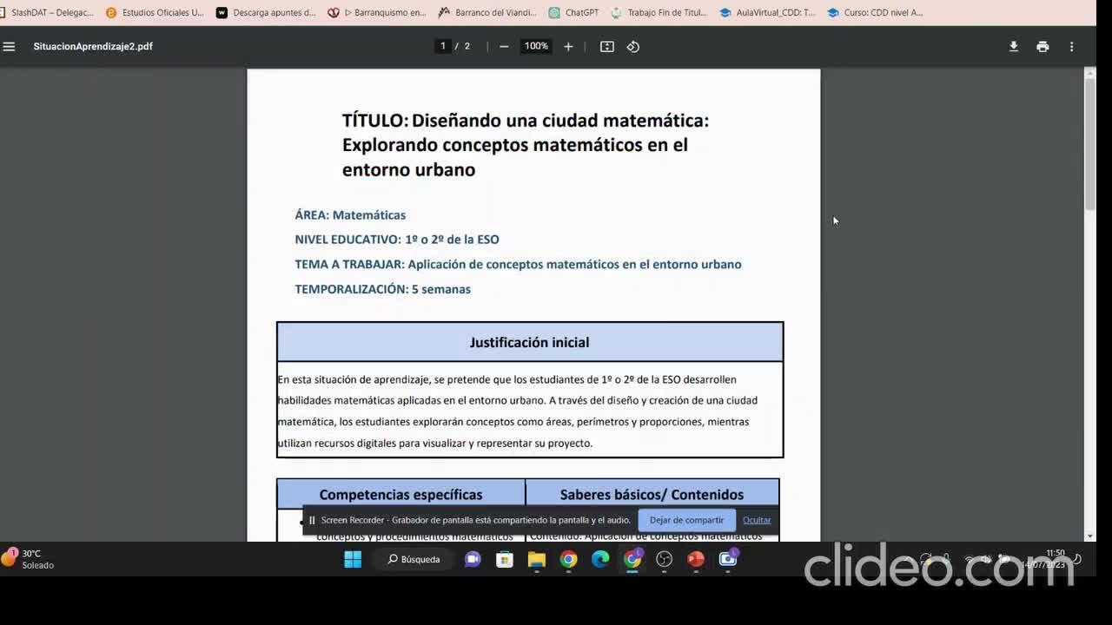Screen dimensions: 1112x625
Task: Click the Búsqueda taskbar search box
Action: [x=414, y=559]
